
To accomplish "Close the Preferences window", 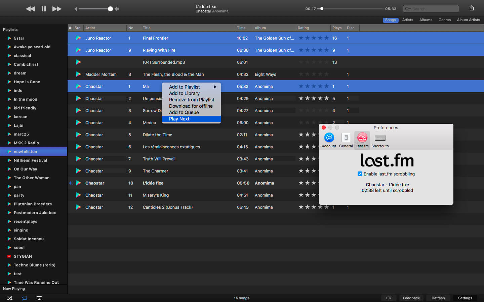I will (324, 128).
